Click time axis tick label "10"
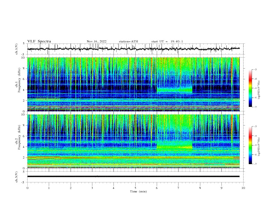 tap(243, 188)
